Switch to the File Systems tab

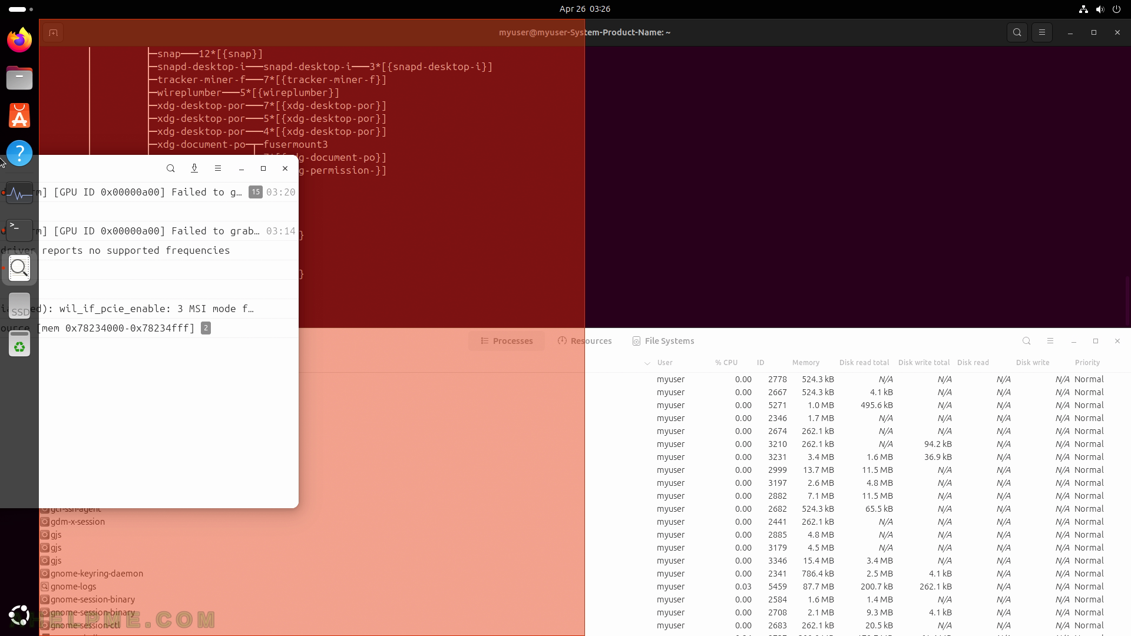[663, 341]
